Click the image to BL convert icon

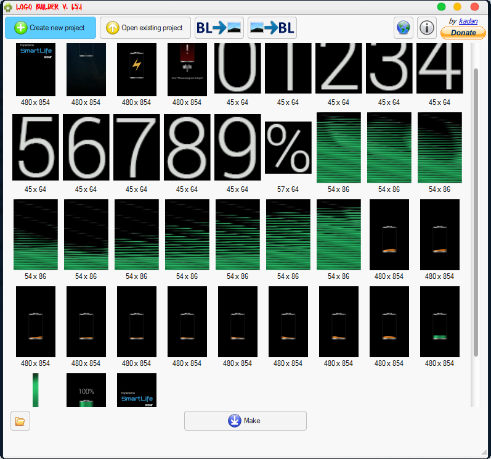coord(272,28)
